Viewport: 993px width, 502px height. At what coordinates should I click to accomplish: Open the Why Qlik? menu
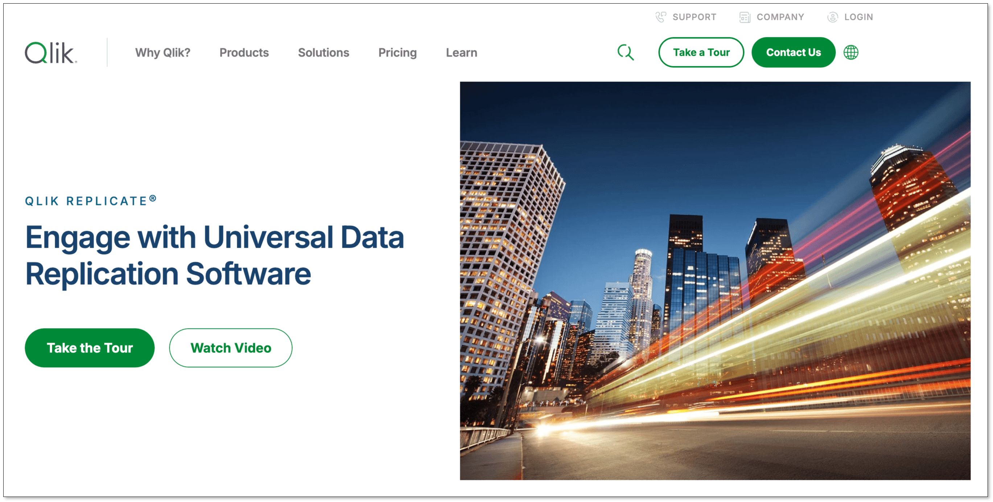(163, 53)
